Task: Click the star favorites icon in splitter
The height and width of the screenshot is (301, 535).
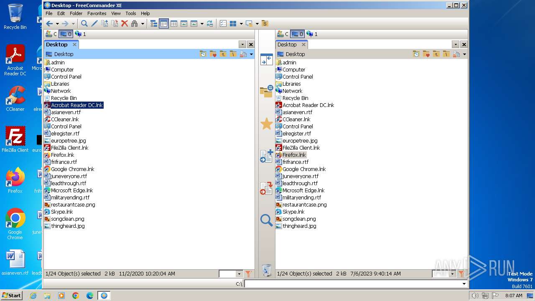Action: 266,124
